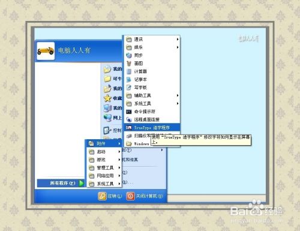This screenshot has width=300, height=231.
Task: Click the 所有程序 (P) button
Action: [61, 183]
